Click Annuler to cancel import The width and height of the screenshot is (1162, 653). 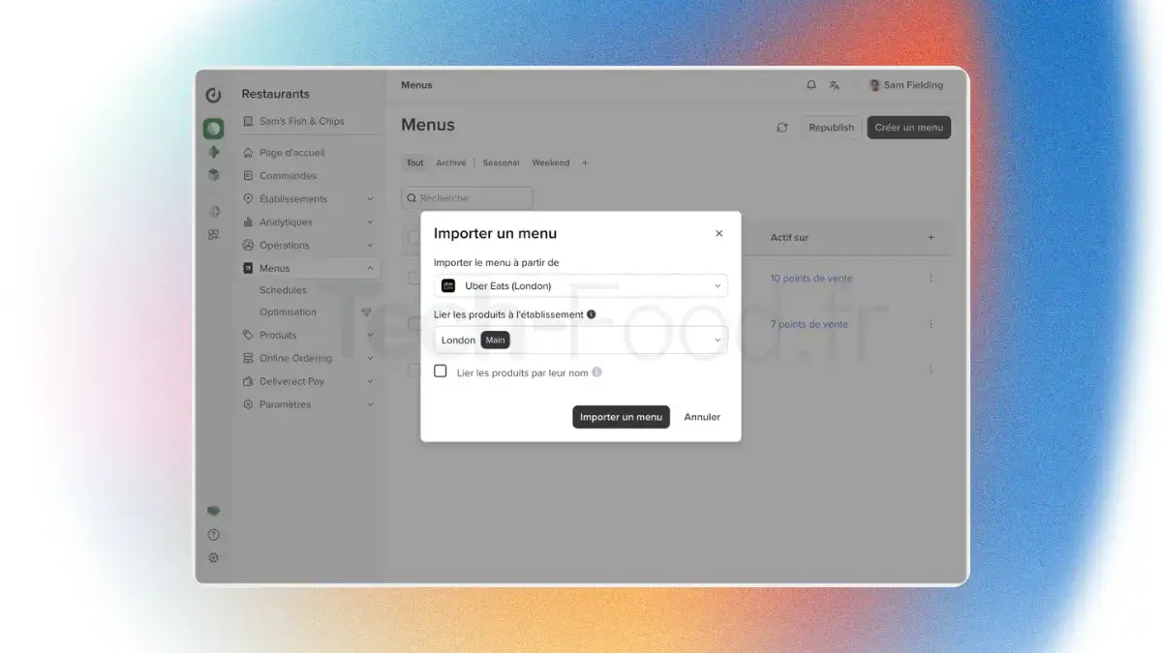[702, 417]
